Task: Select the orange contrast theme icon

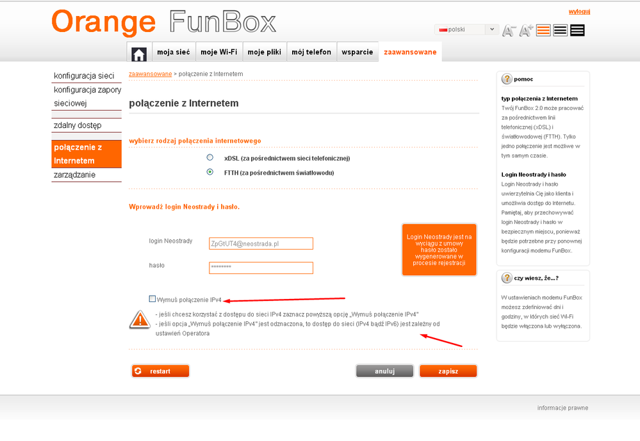Action: pos(543,30)
